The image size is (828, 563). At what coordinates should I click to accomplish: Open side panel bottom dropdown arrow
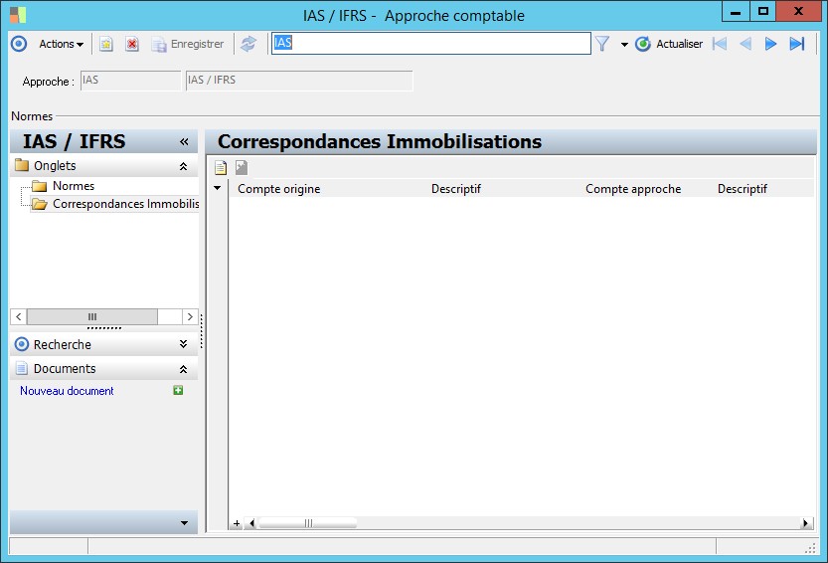pos(184,523)
